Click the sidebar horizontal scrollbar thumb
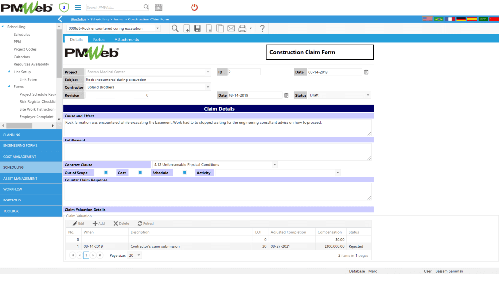 tap(19, 126)
